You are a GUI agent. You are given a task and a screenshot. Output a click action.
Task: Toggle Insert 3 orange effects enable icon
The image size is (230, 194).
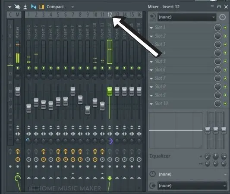43,152
